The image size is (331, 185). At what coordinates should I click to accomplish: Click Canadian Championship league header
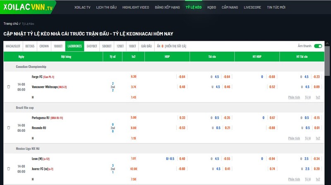click(31, 67)
